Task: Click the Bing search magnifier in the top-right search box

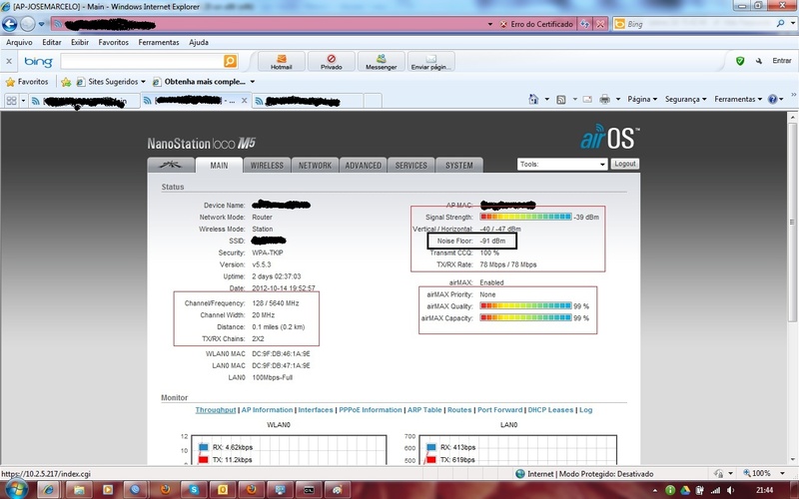Action: pos(780,23)
